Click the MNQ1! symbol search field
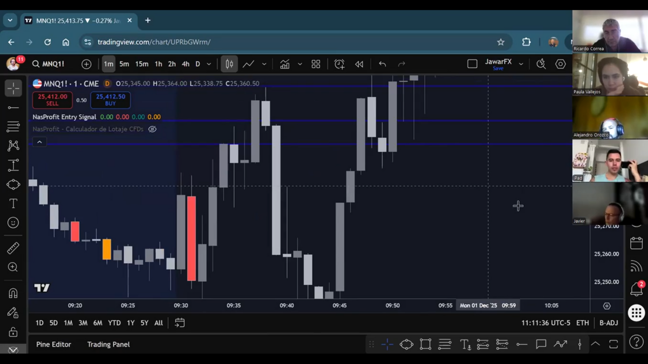The image size is (648, 364). 48,64
